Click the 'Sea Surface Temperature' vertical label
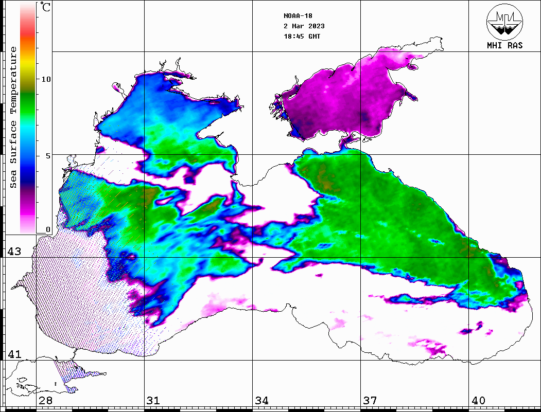Viewport: 541px width, 412px height. (13, 117)
